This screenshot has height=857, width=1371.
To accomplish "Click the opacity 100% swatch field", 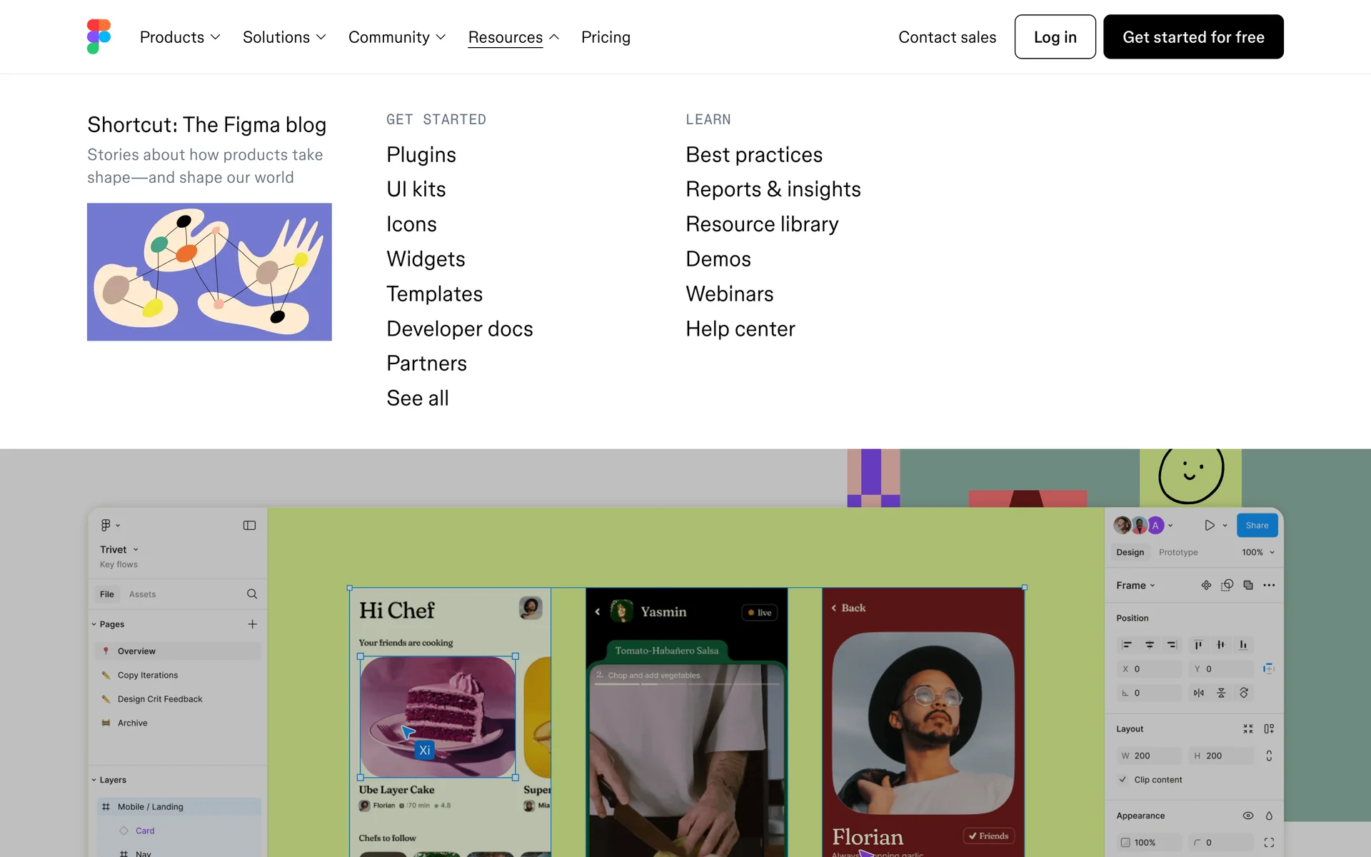I will tap(1145, 843).
